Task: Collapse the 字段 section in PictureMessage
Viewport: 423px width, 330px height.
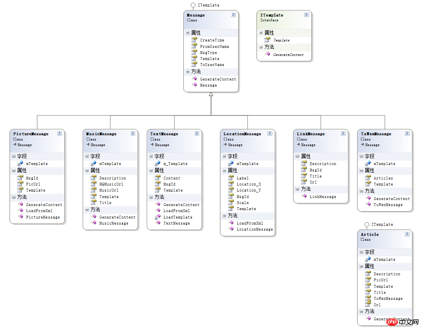Action: pos(14,156)
